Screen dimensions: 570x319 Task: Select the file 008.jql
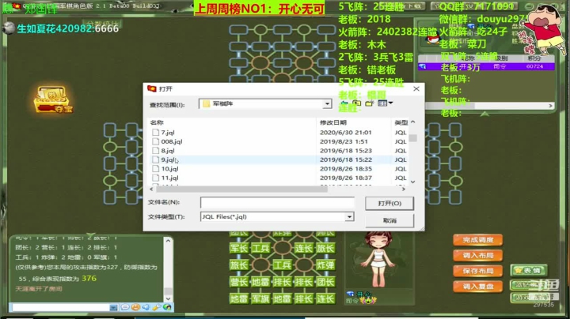(x=172, y=142)
